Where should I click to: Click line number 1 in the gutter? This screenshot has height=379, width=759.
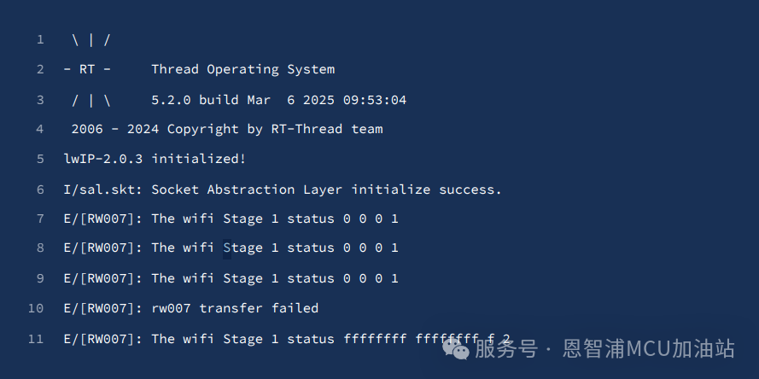(x=40, y=39)
